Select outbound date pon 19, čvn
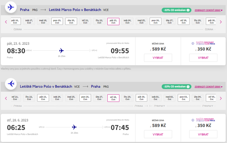 [57, 21]
